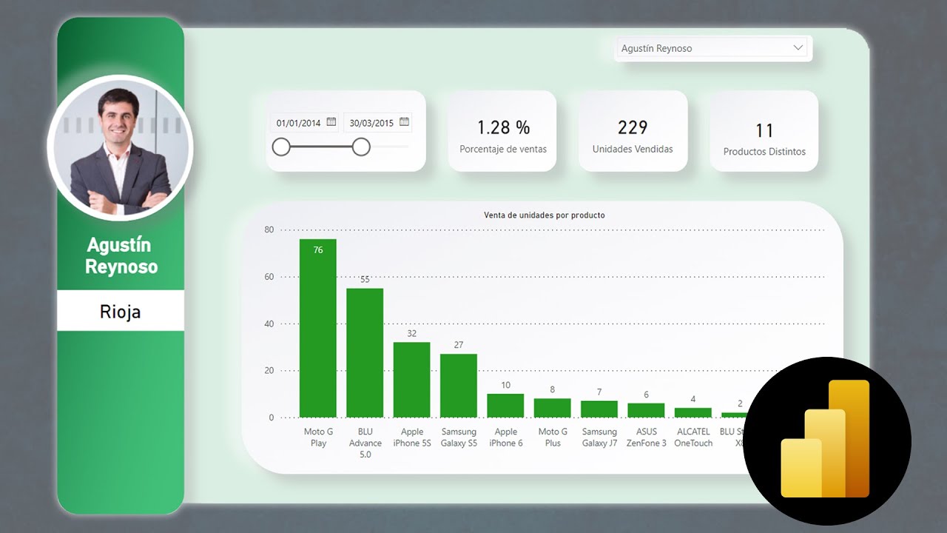Click the right handle of the date slider
This screenshot has width=947, height=533.
tap(361, 147)
